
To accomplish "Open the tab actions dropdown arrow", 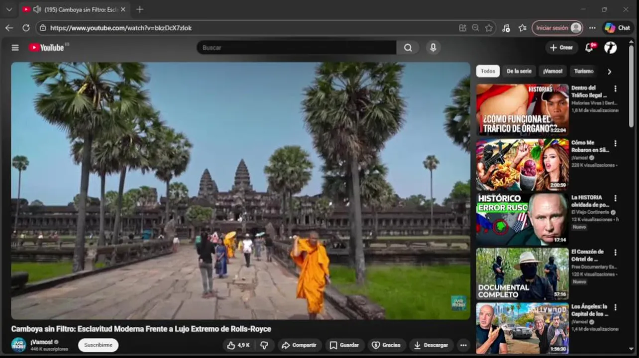I will [9, 9].
